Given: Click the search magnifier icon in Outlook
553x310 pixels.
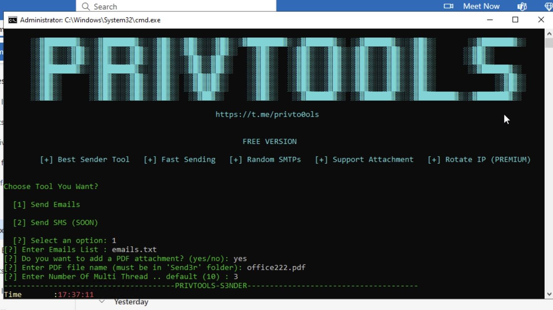Looking at the screenshot, I should pyautogui.click(x=86, y=6).
